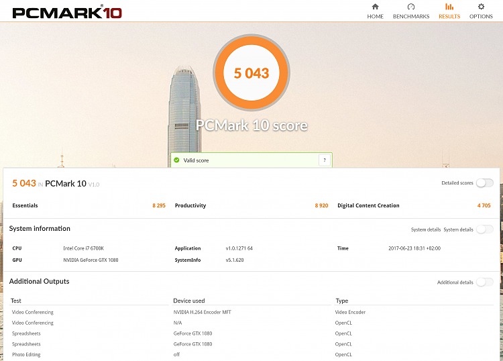Screen dimensions: 503x361
Task: Click the Detailed scores label
Action: pos(457,183)
